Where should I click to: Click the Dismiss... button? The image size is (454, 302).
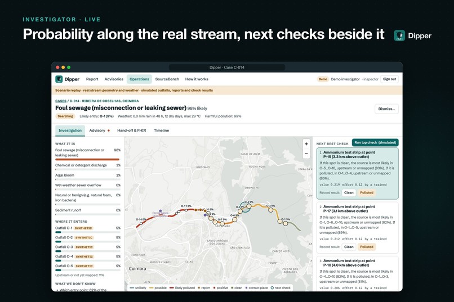click(386, 109)
